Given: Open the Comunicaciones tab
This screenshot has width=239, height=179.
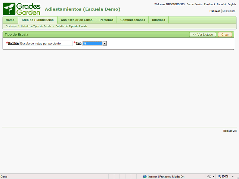Looking at the screenshot, I should click(133, 20).
